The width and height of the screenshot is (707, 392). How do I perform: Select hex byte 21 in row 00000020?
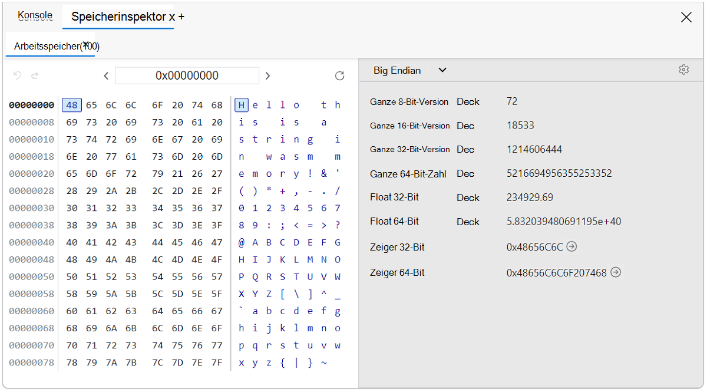(177, 173)
